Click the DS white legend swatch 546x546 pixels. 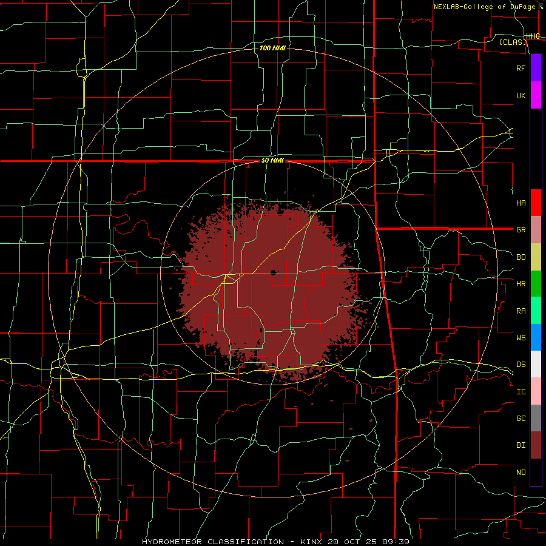[536, 364]
